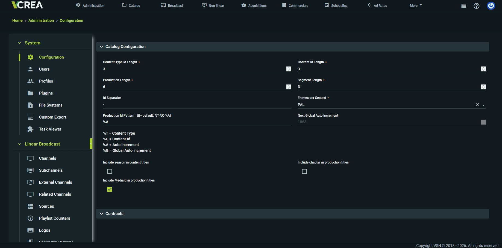Go to Administration breadcrumb
Image resolution: width=502 pixels, height=248 pixels.
(x=41, y=20)
